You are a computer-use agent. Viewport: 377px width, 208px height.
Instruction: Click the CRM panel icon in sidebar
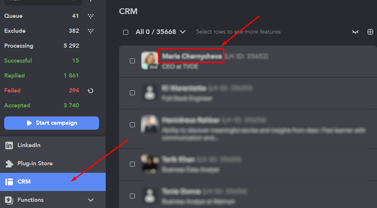click(x=9, y=181)
